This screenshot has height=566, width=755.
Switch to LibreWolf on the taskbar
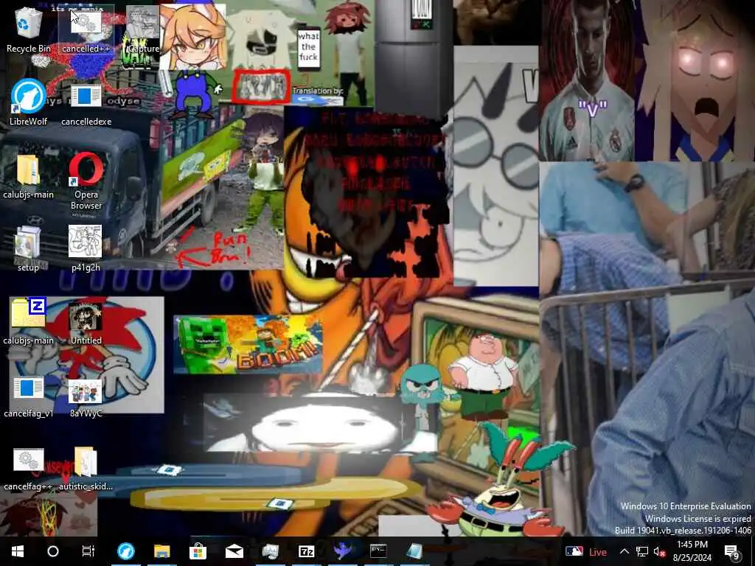(126, 551)
